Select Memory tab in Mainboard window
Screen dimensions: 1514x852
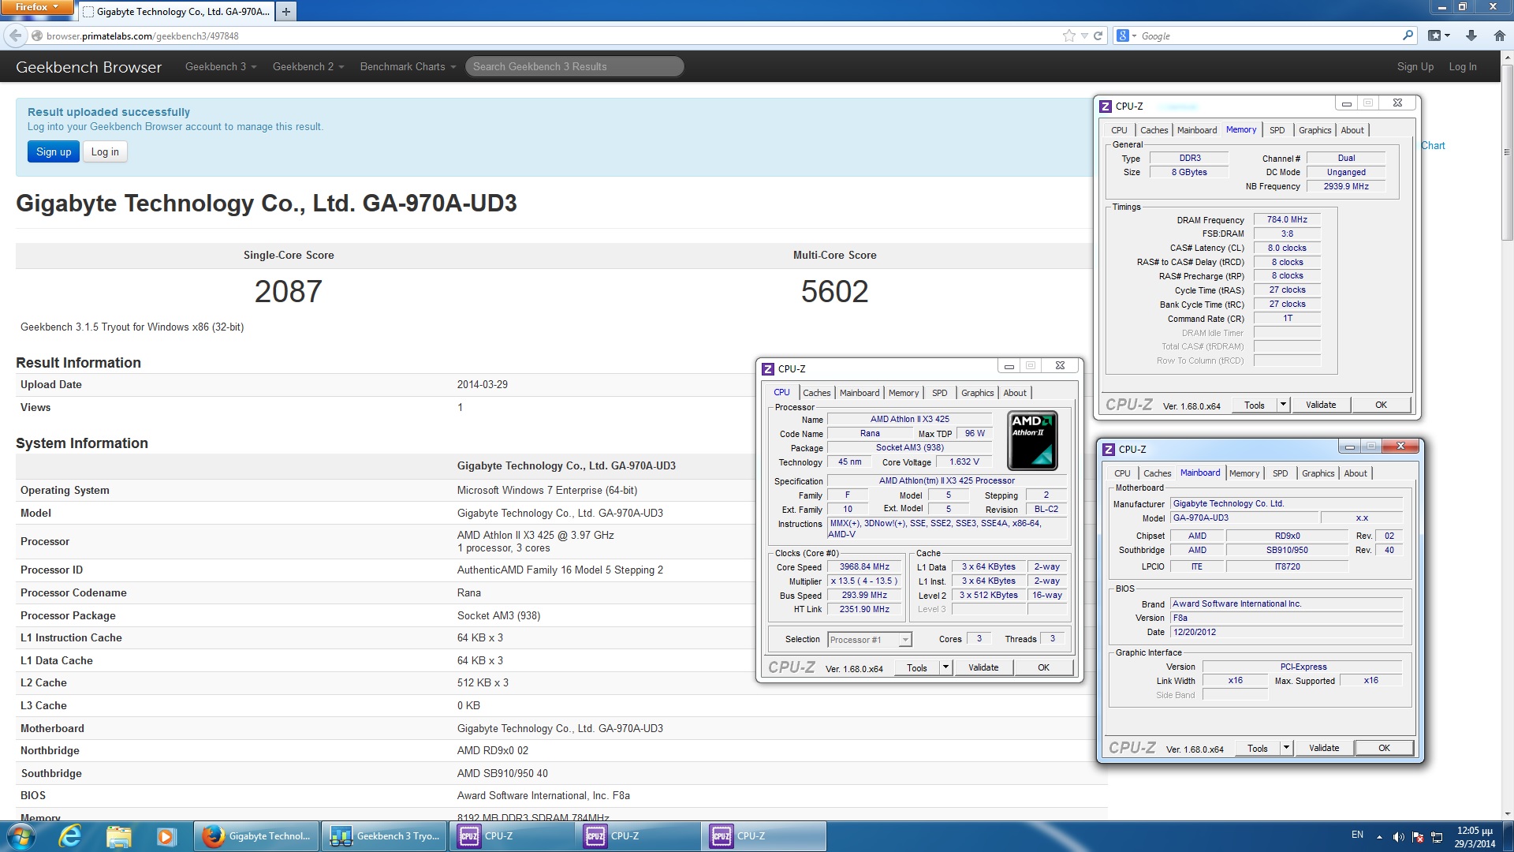[x=1244, y=473]
